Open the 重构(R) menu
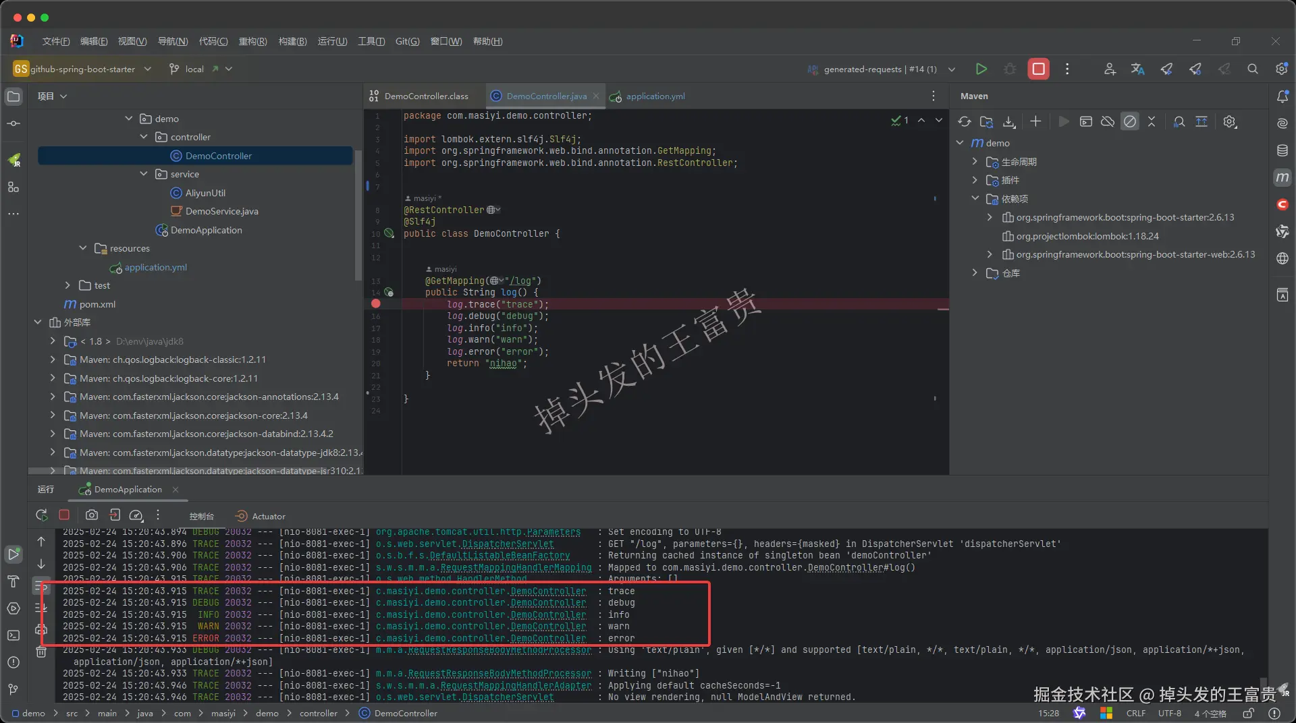 [x=252, y=41]
